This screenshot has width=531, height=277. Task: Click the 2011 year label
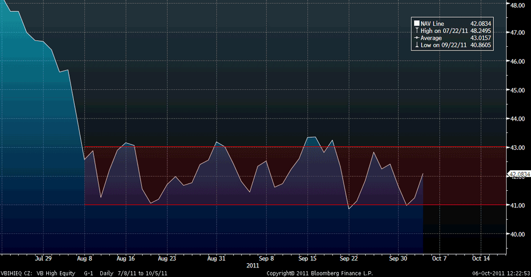(x=253, y=265)
